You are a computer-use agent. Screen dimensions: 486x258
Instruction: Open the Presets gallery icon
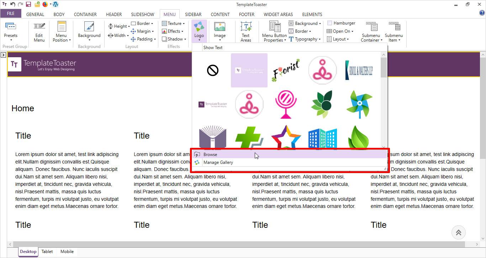[x=11, y=26]
